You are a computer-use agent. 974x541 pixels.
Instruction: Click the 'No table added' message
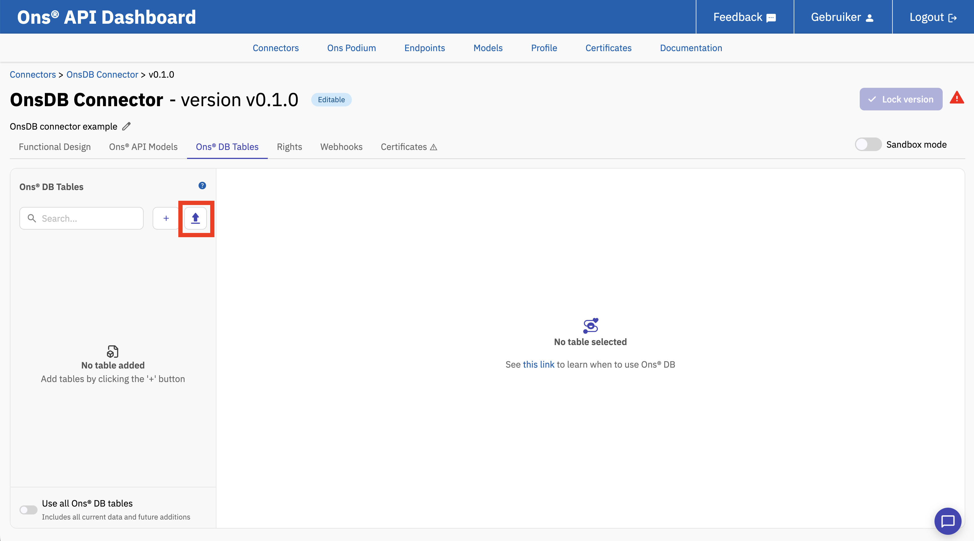113,365
